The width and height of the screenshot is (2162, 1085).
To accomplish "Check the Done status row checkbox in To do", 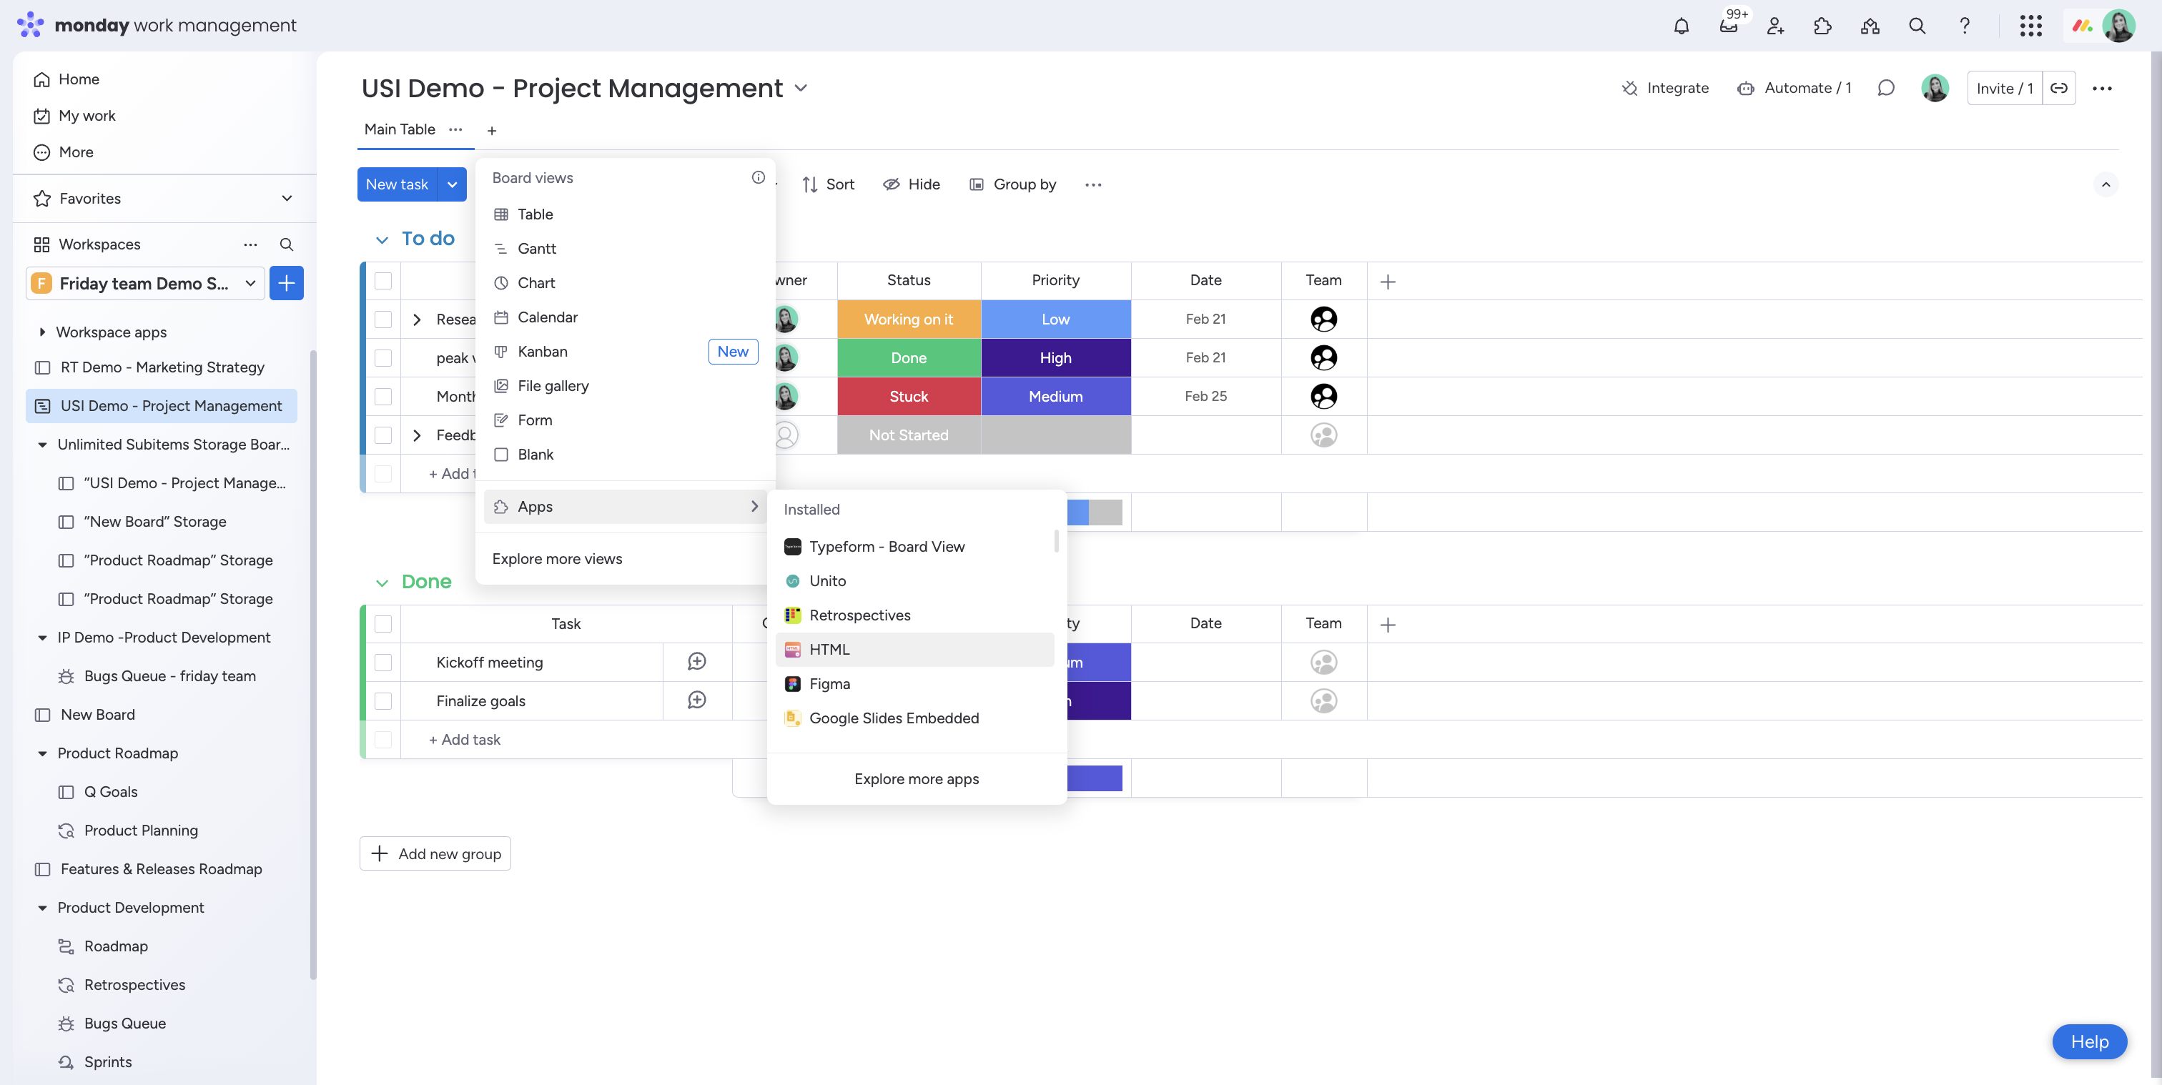I will (383, 357).
